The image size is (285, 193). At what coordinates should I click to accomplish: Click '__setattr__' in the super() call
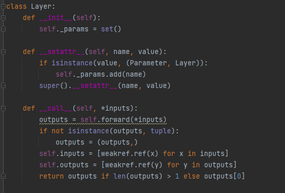pyautogui.click(x=95, y=86)
